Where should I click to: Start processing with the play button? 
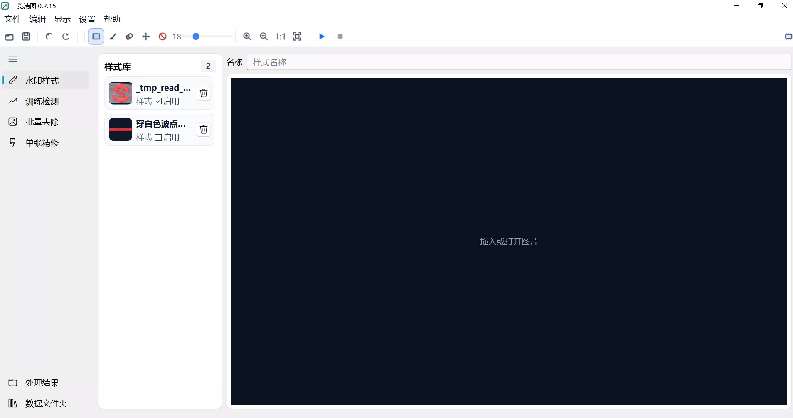[322, 37]
